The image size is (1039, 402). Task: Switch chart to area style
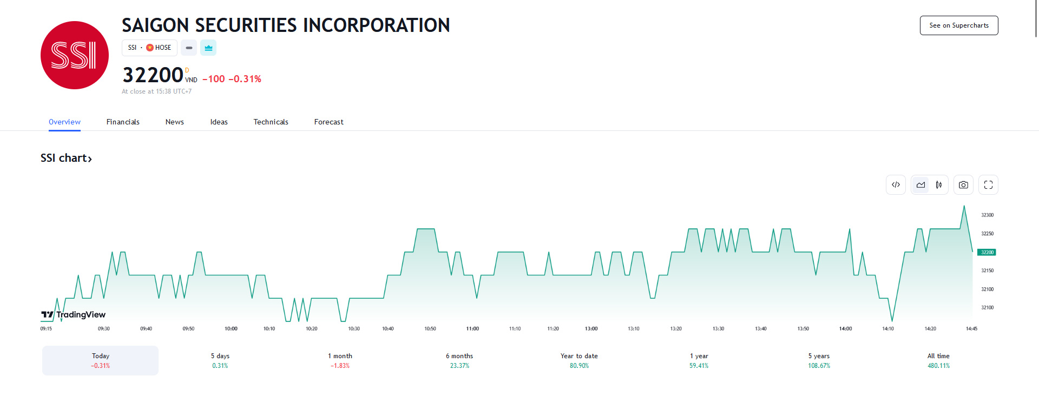tap(920, 185)
